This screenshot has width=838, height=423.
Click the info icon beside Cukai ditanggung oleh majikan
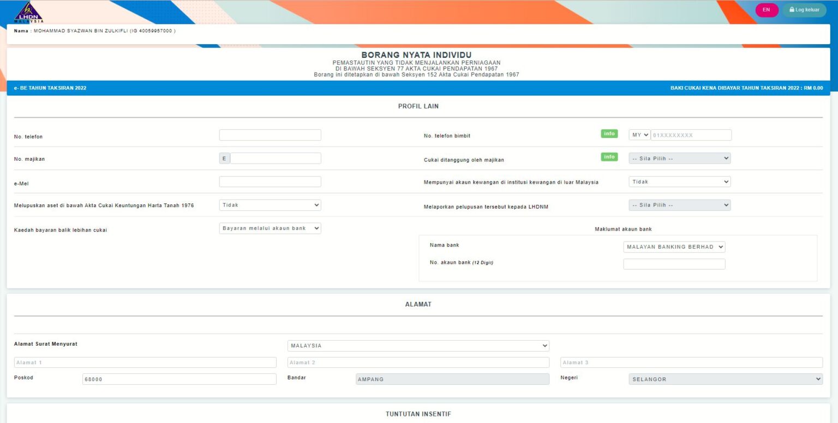[x=609, y=156]
